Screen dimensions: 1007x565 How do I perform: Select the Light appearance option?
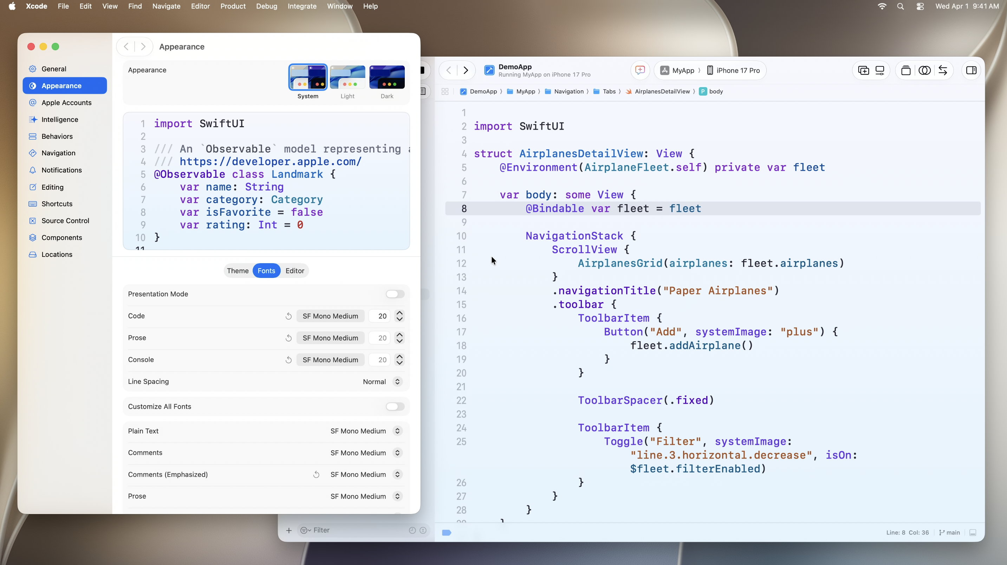pos(347,82)
